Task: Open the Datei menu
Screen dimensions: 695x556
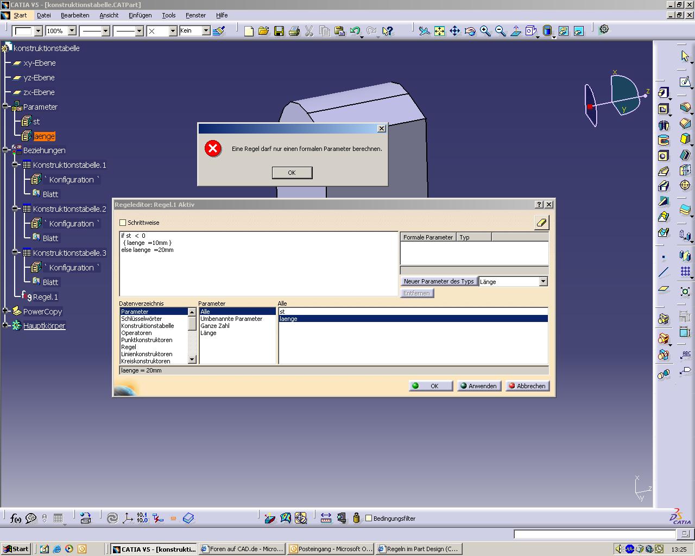Action: (43, 15)
